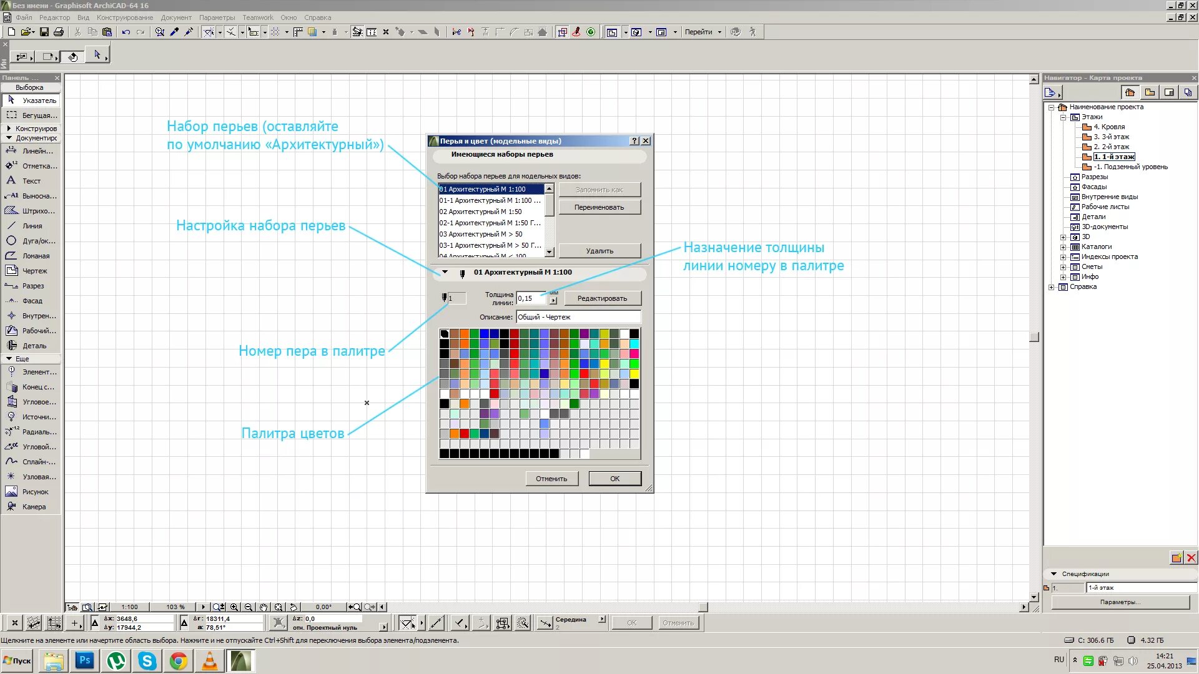This screenshot has height=674, width=1199.
Task: Click the Save icon in the toolbar
Action: coord(44,32)
